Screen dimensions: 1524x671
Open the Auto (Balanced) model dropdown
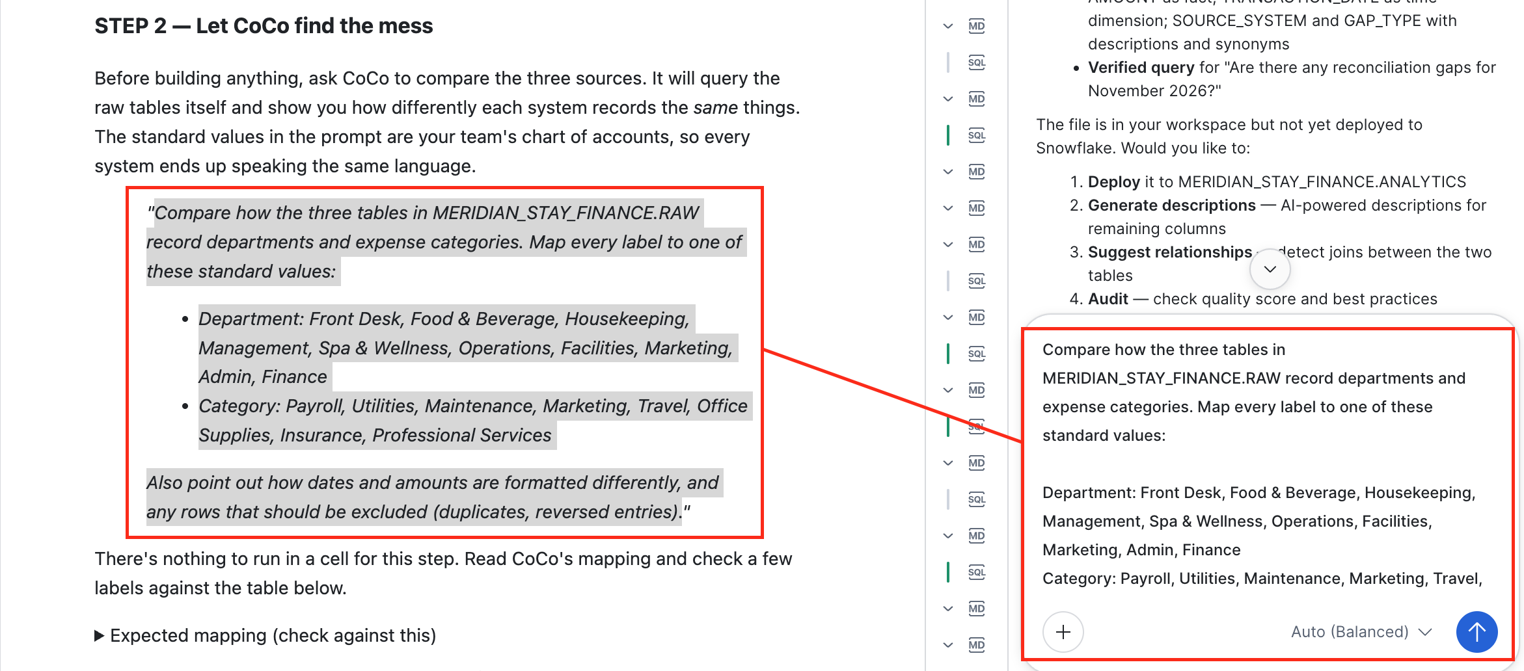[x=1361, y=632]
